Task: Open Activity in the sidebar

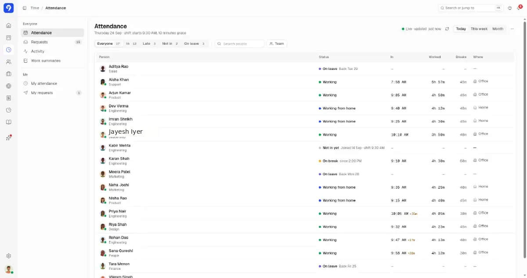Action: [x=52, y=51]
